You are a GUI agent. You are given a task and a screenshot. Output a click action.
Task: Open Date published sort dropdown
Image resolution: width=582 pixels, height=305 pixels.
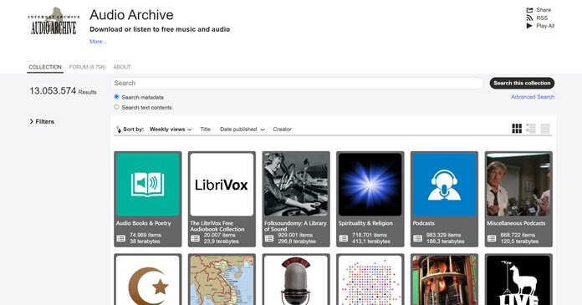coord(242,130)
